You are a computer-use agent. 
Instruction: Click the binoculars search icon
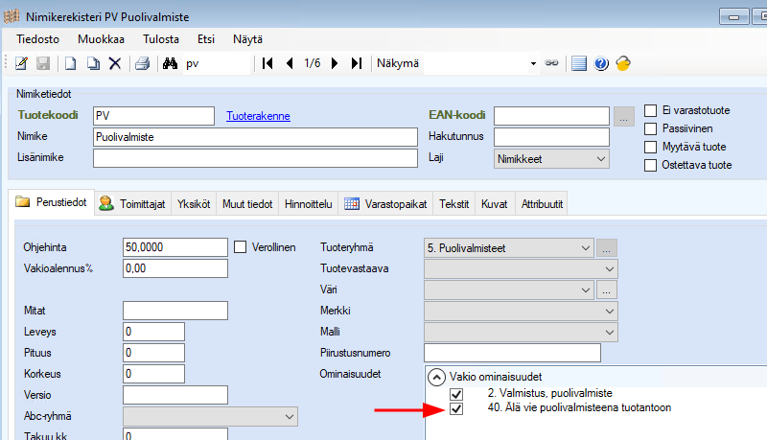coord(171,63)
